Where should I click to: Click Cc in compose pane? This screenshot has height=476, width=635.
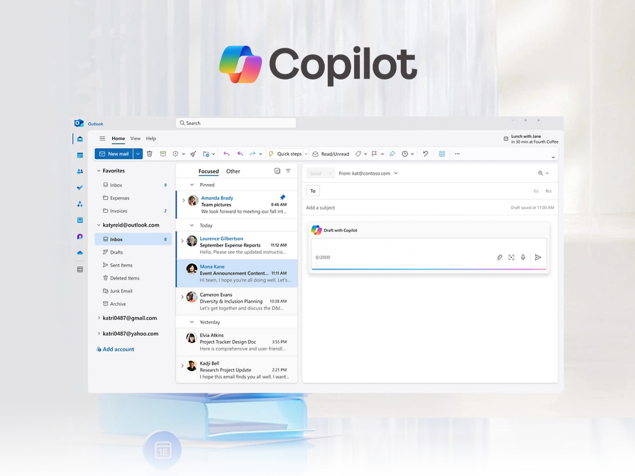pyautogui.click(x=536, y=191)
